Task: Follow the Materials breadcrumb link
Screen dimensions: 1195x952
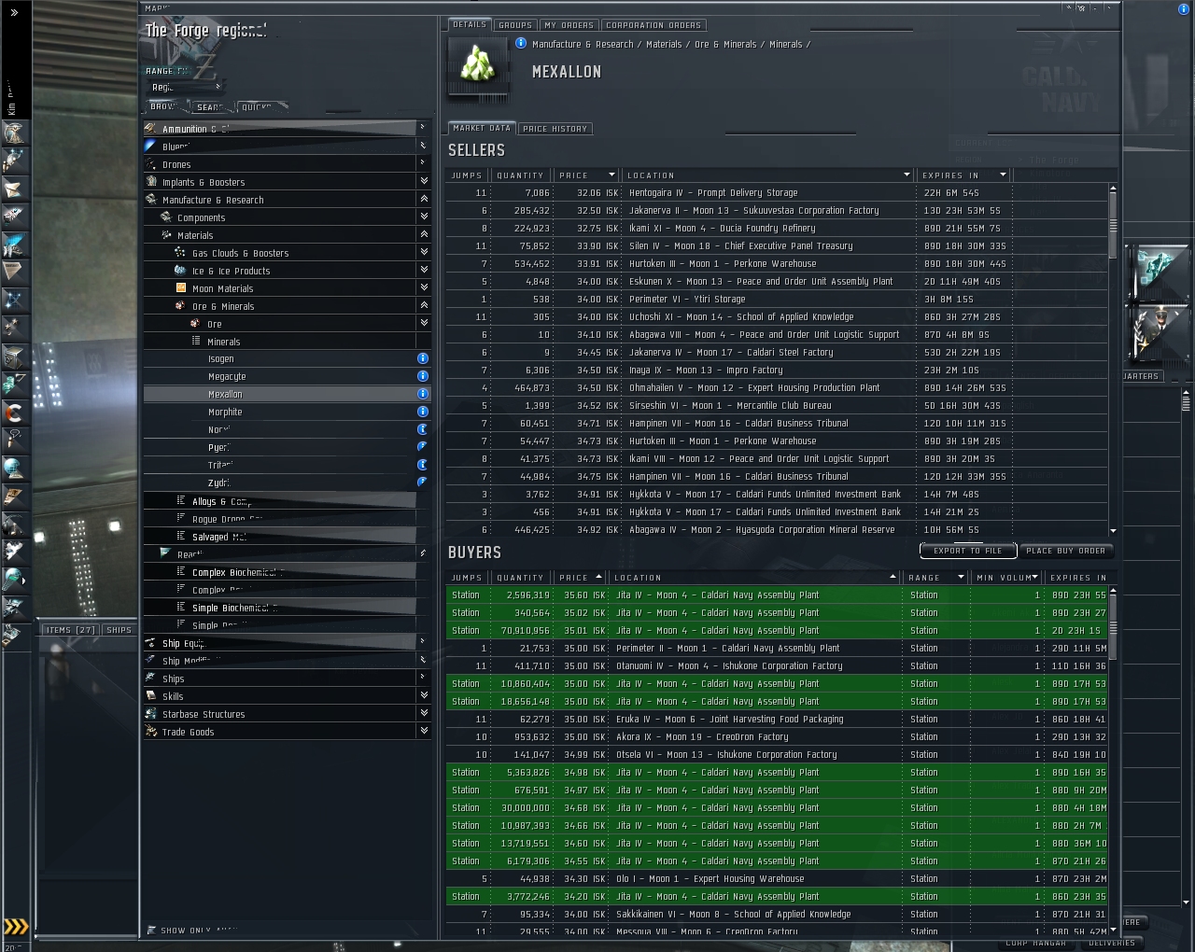Action: coord(664,44)
